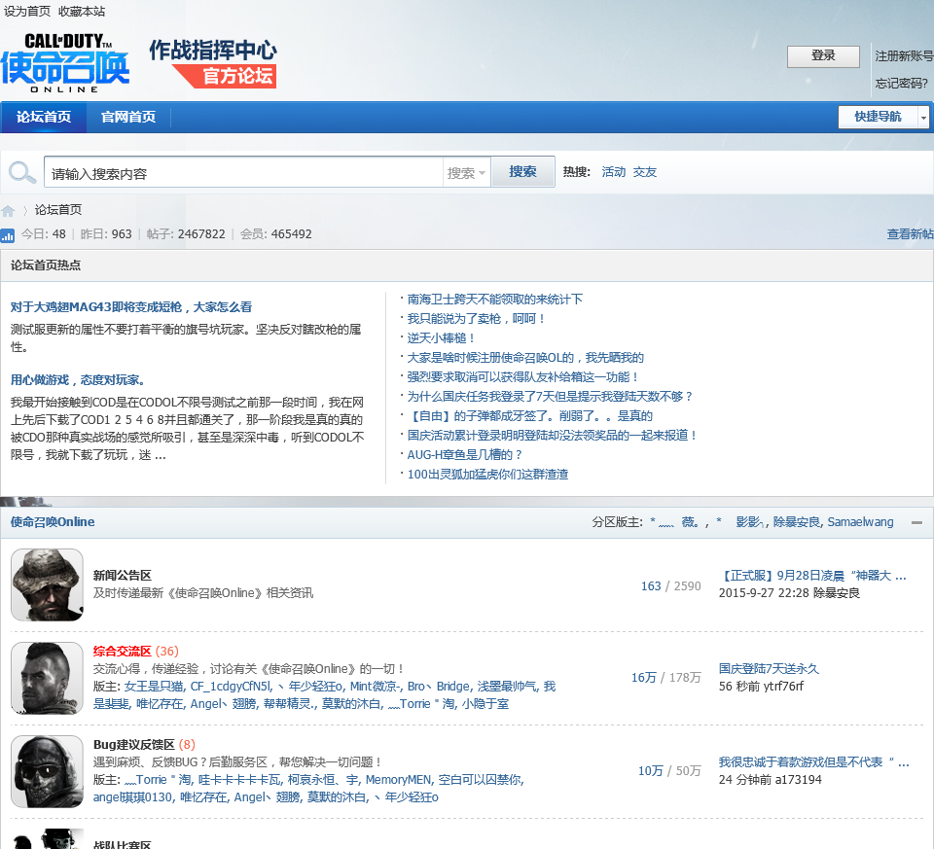Open the 综合交流区 mohawk soldier avatar

point(47,678)
